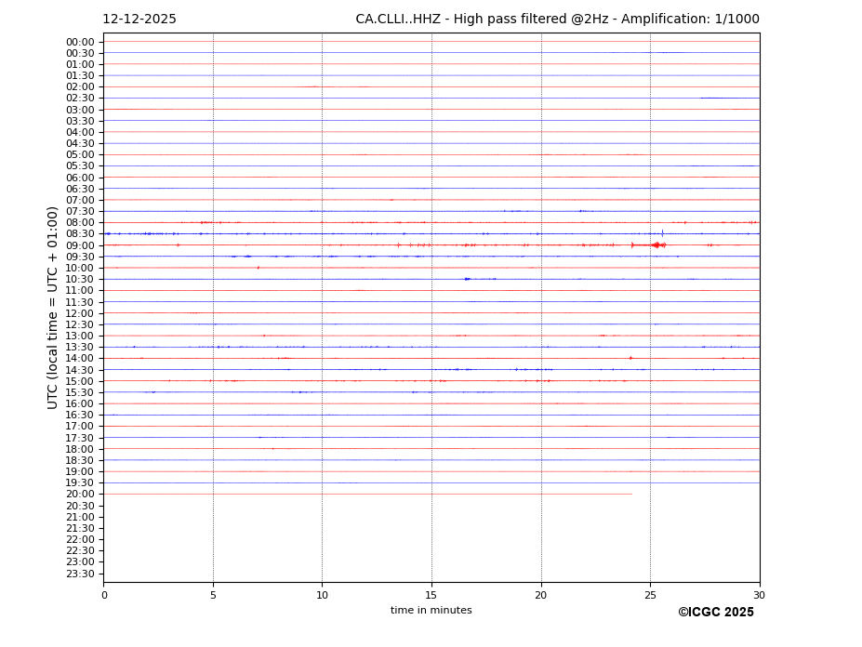This screenshot has width=862, height=647.
Task: Click the 12-12-2025 date in the header
Action: coord(139,20)
